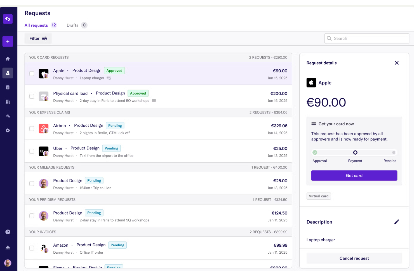The image size is (414, 276).
Task: Tick the checkbox for the Airbnb claim
Action: click(x=32, y=129)
